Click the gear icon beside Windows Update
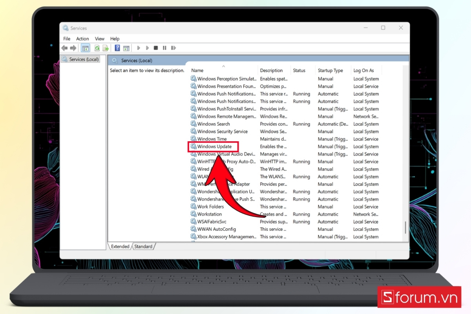Image resolution: width=471 pixels, height=314 pixels. pos(194,146)
